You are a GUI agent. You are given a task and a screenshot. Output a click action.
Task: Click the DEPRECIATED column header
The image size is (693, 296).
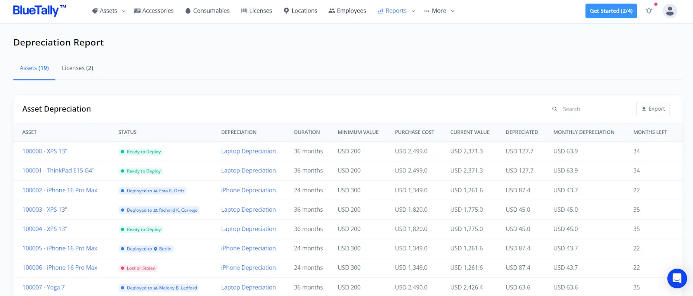point(522,132)
